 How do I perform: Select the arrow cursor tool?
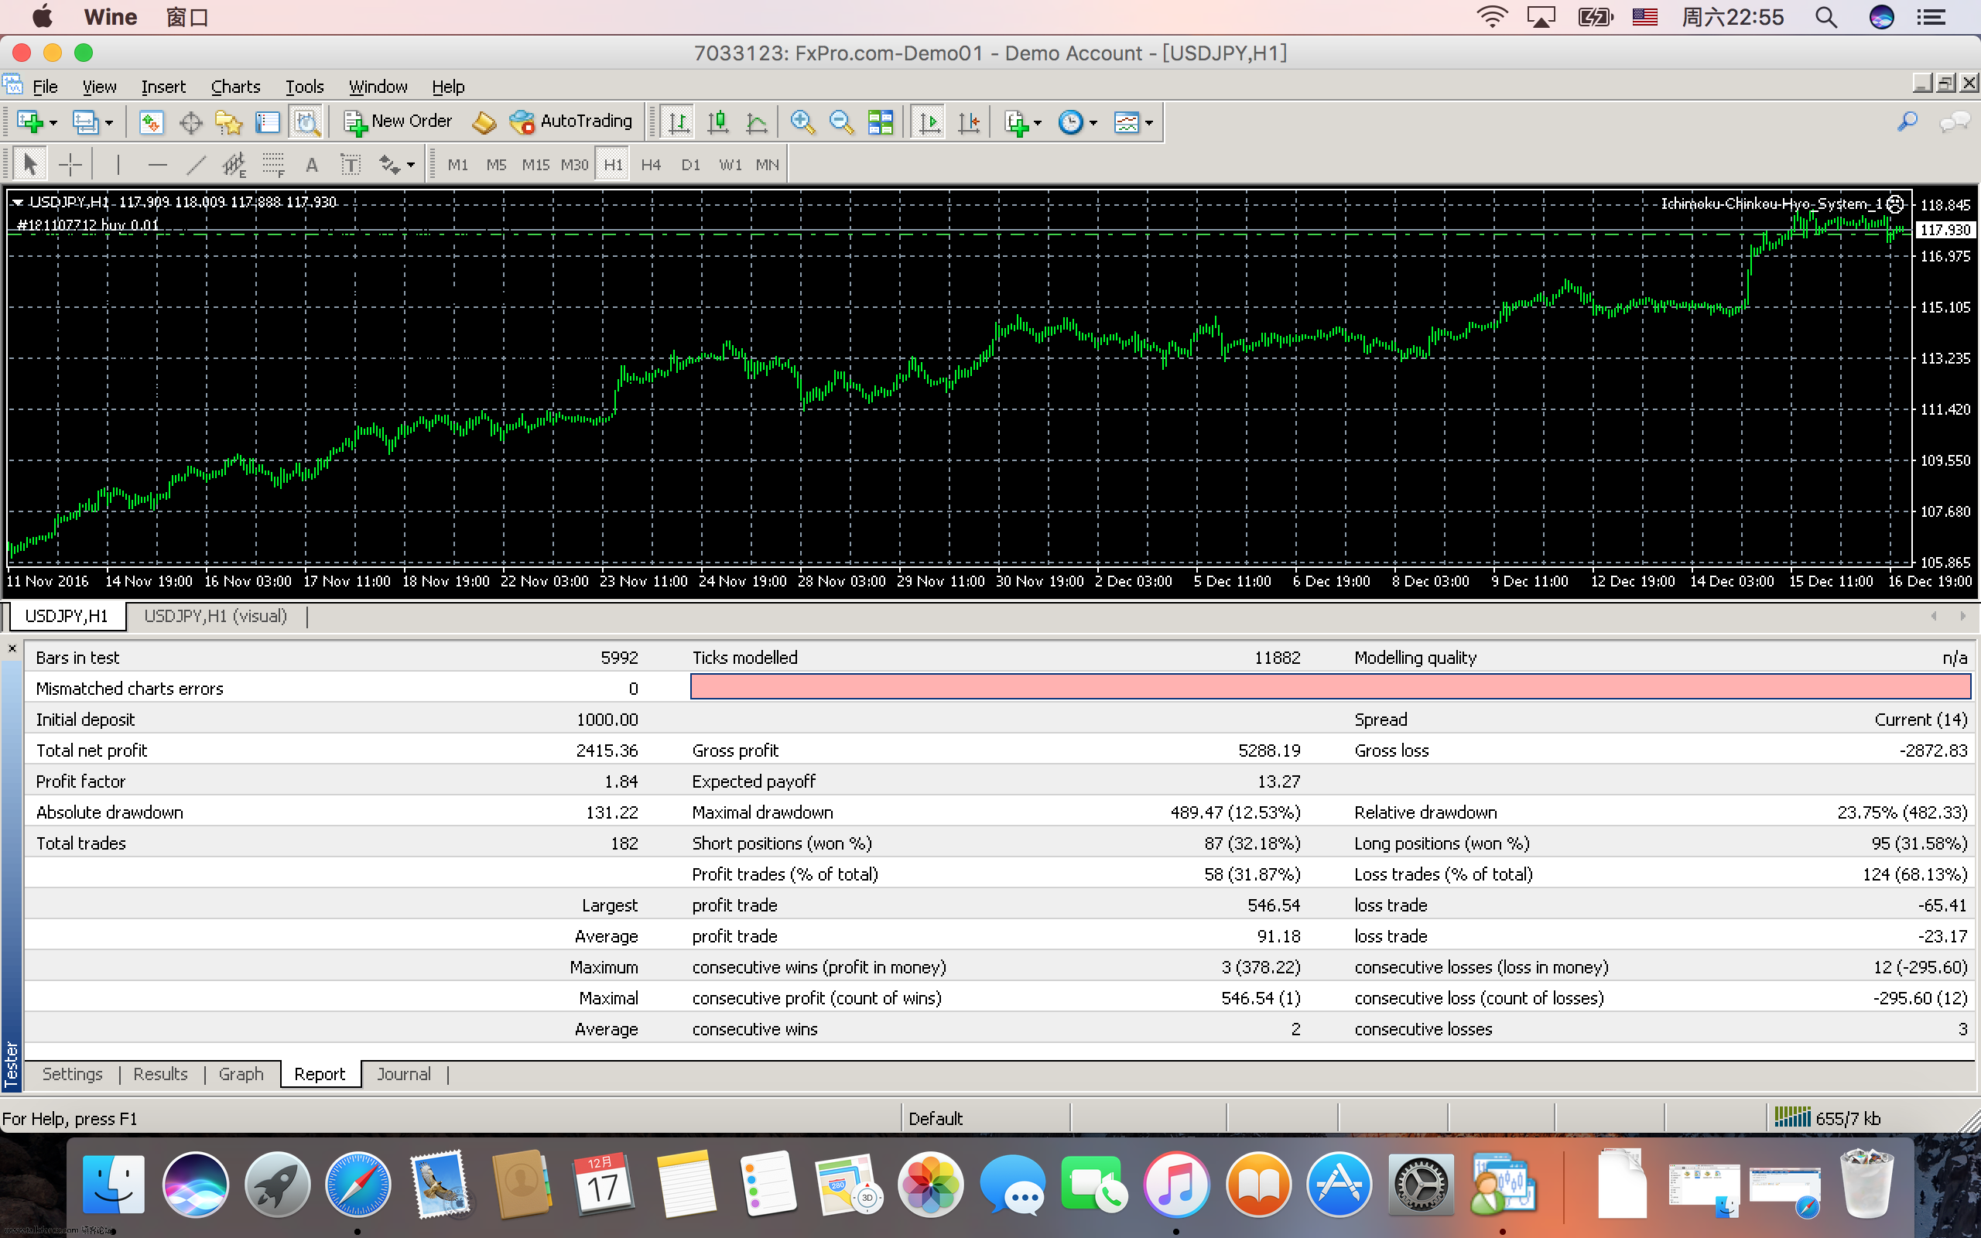click(30, 165)
